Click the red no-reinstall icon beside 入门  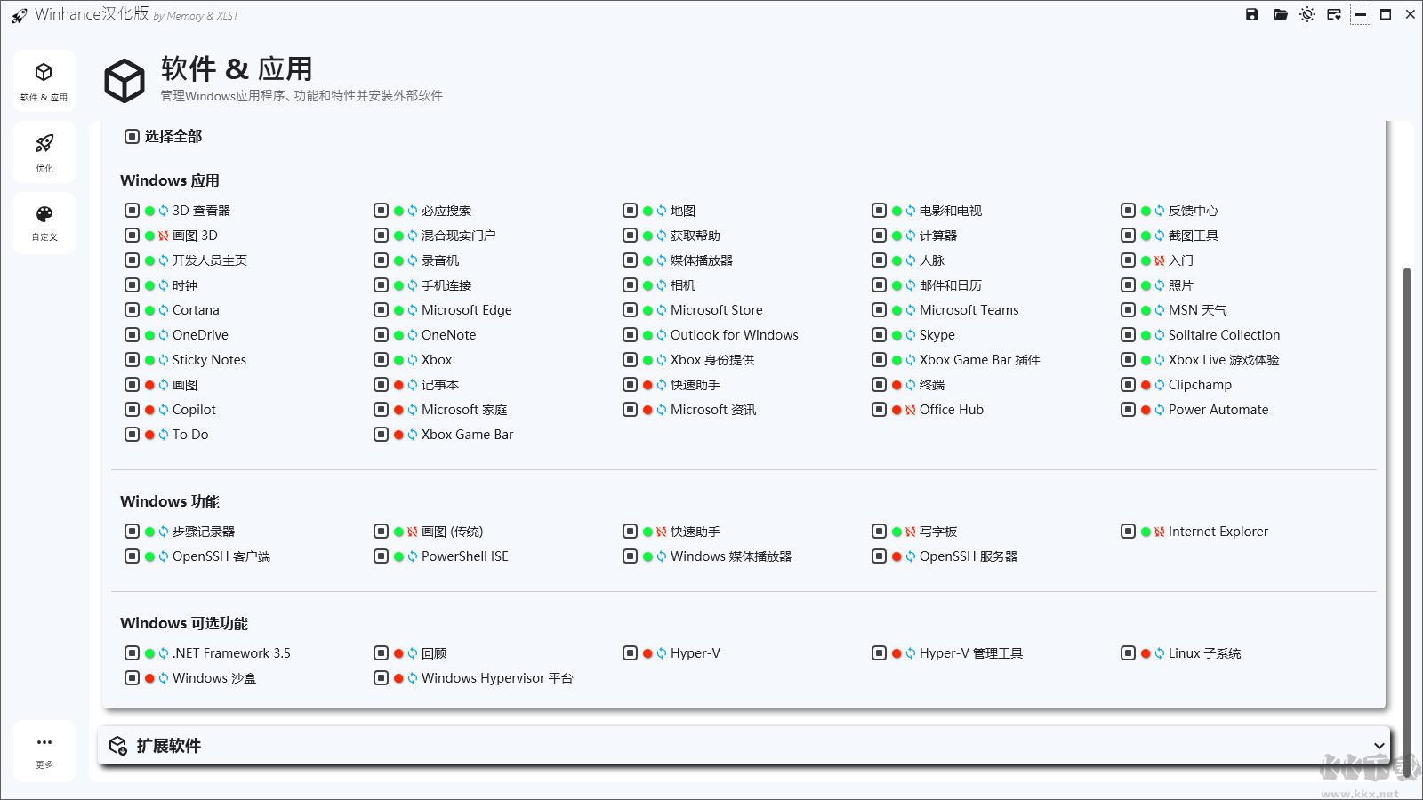point(1160,260)
